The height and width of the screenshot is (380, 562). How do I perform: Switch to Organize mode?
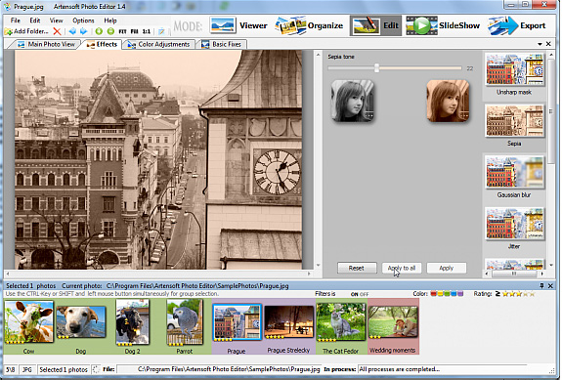[x=309, y=25]
